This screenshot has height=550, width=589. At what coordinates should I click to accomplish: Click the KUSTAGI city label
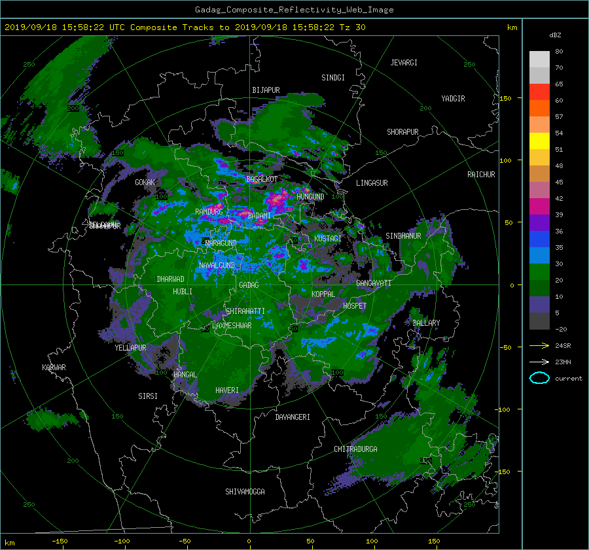click(x=328, y=239)
